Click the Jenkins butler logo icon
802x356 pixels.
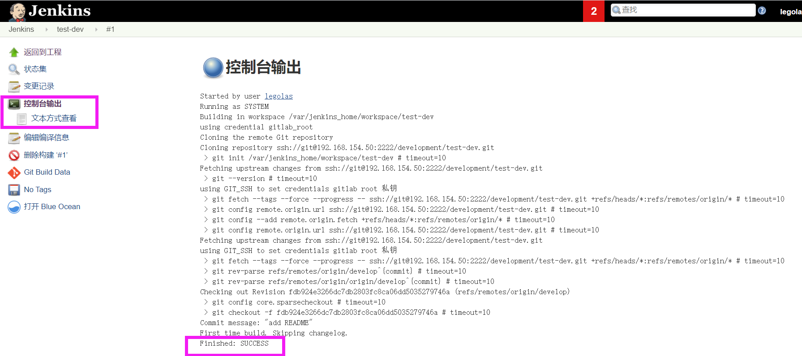coord(17,12)
